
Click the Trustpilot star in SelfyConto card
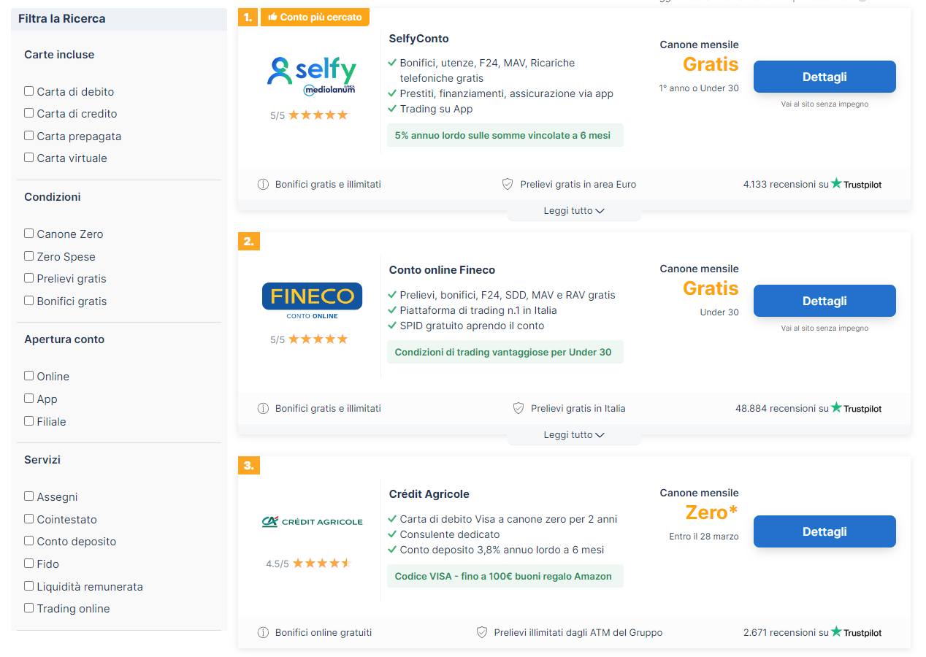(x=836, y=183)
